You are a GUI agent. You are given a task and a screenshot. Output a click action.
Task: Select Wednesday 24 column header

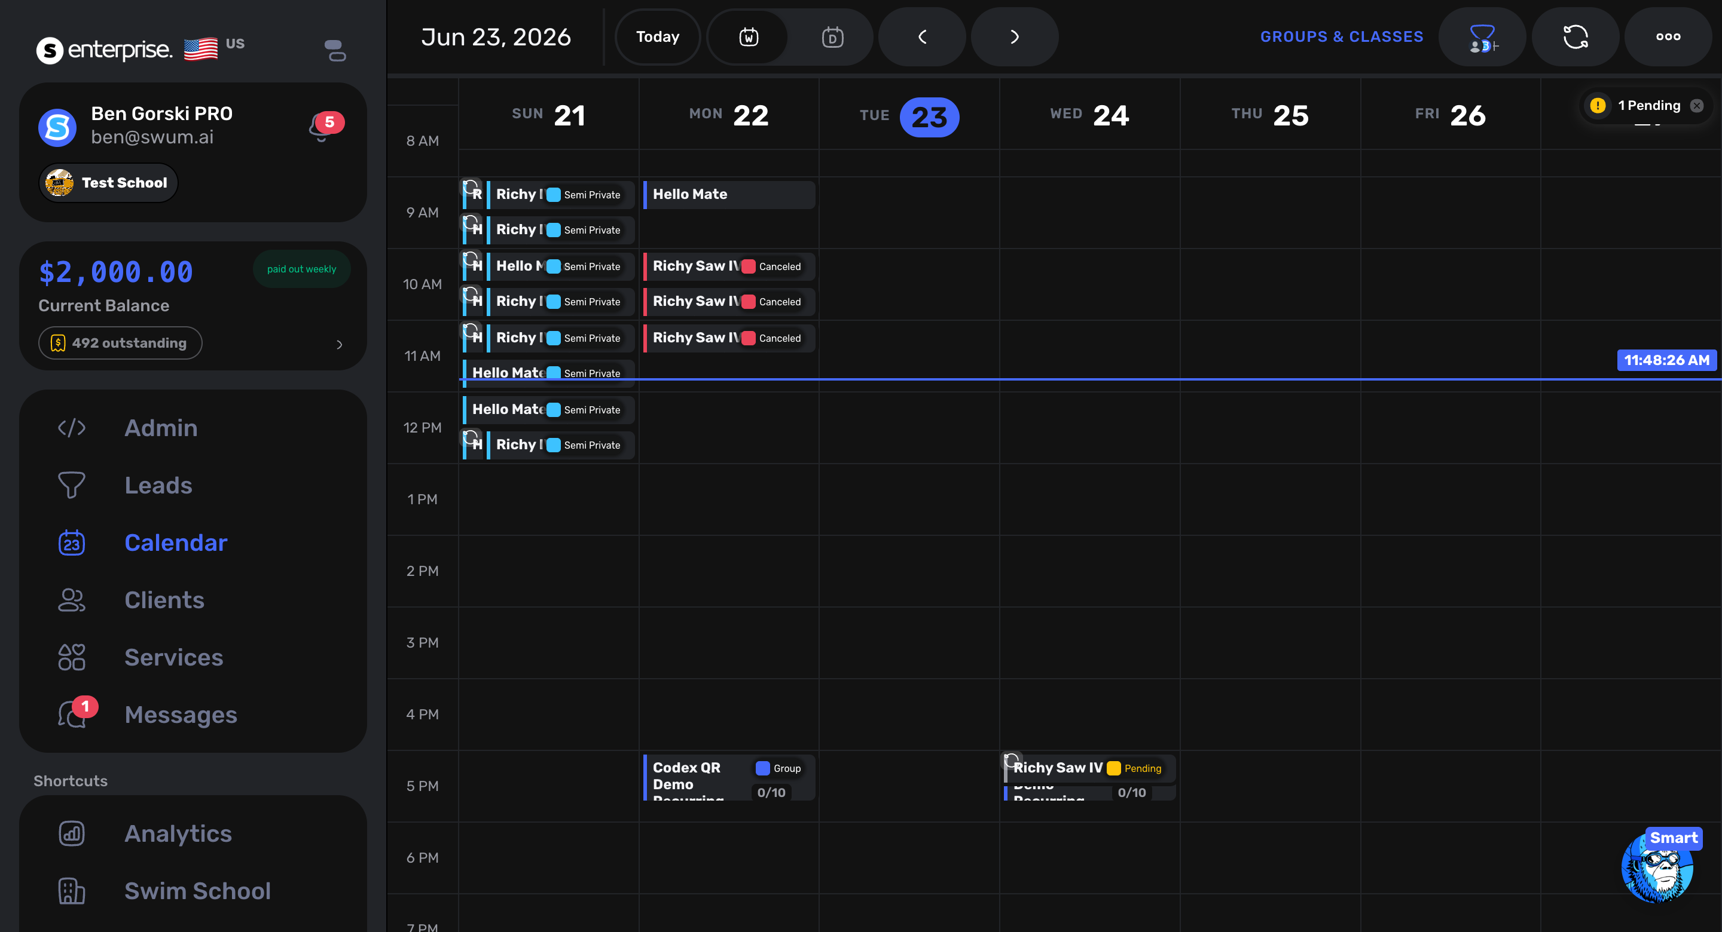pyautogui.click(x=1089, y=115)
